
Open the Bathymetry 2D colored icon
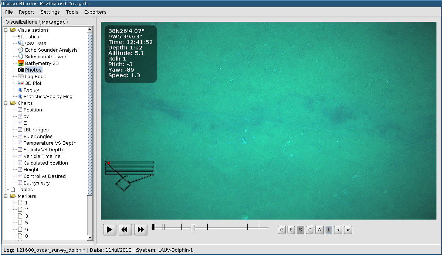(x=21, y=63)
